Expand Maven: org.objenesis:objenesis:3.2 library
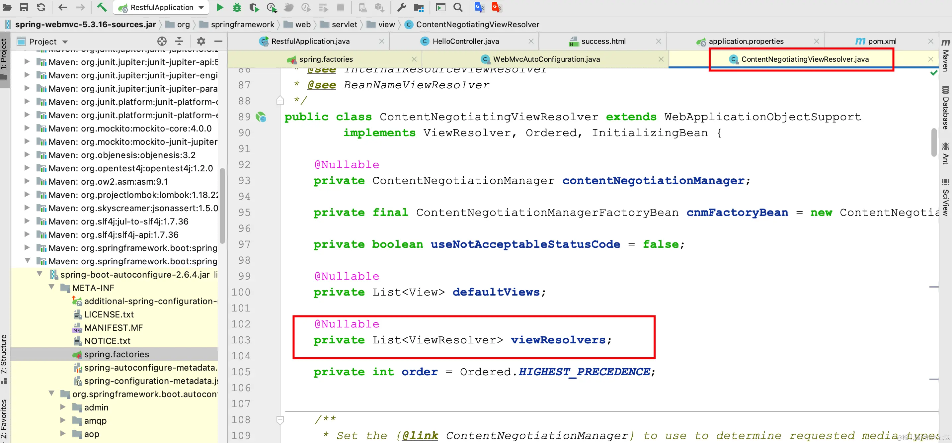 [x=27, y=155]
